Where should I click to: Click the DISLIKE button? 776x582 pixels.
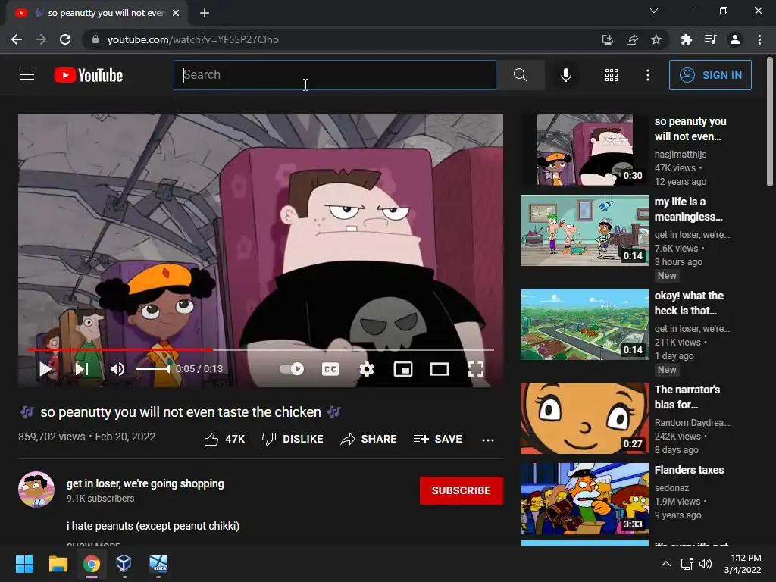(x=293, y=439)
